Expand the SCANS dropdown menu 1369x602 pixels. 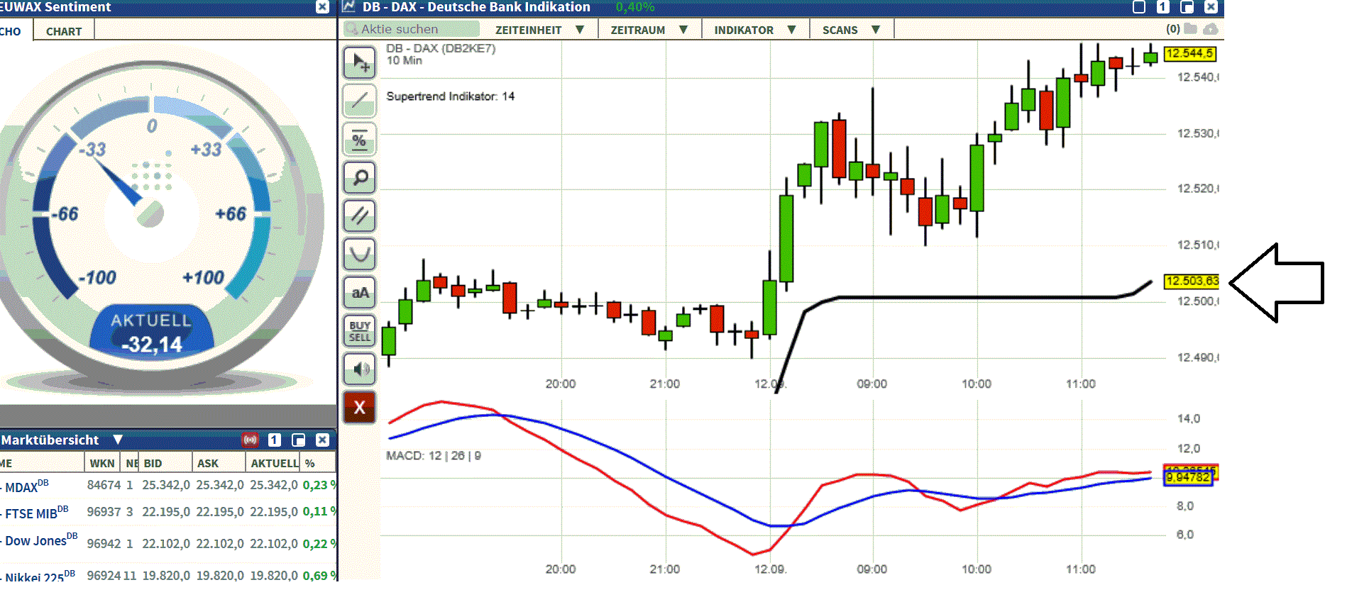[x=851, y=30]
